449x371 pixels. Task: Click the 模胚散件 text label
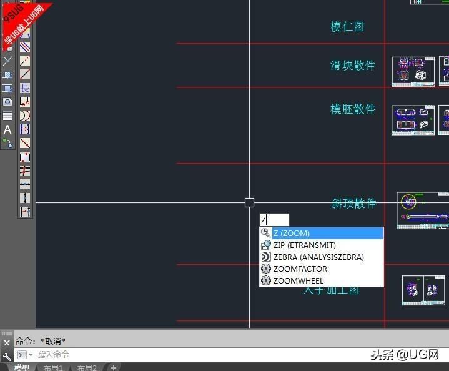pos(352,109)
